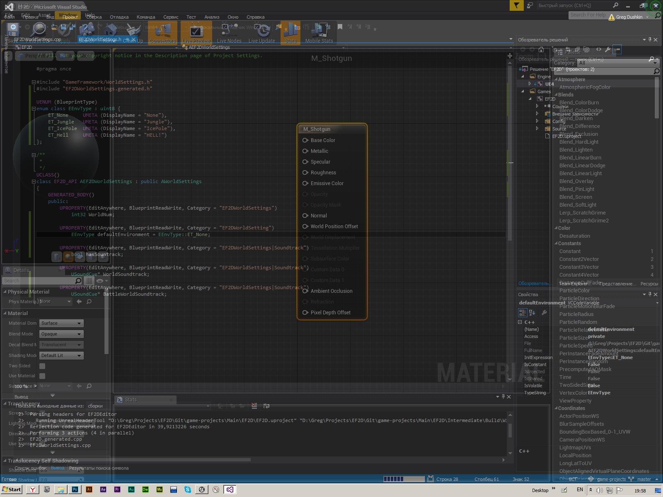Screen dimensions: 663x497
Task: Click the Specular input pin
Action: (x=305, y=162)
